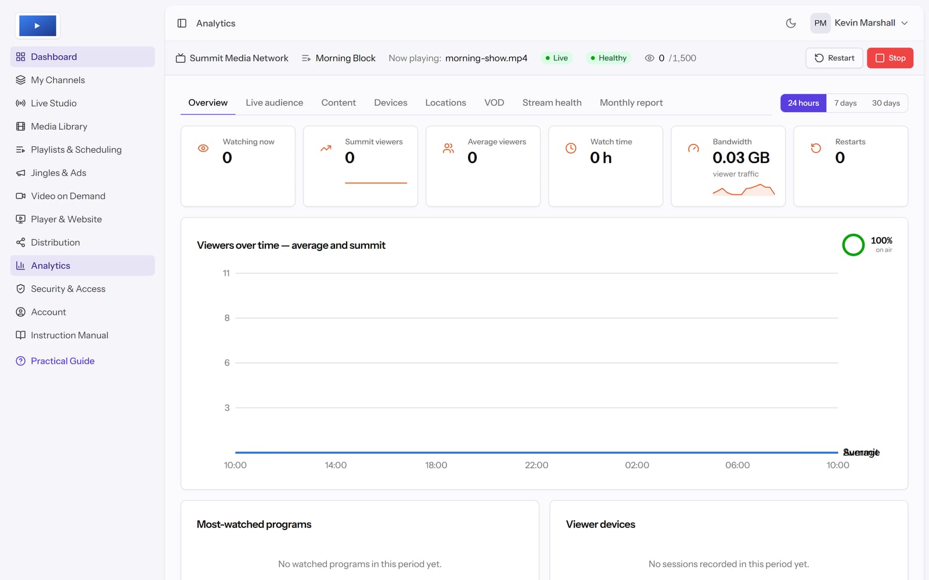Viewport: 929px width, 580px height.
Task: Click the Bandwidth viewer traffic sparkline
Action: point(744,190)
